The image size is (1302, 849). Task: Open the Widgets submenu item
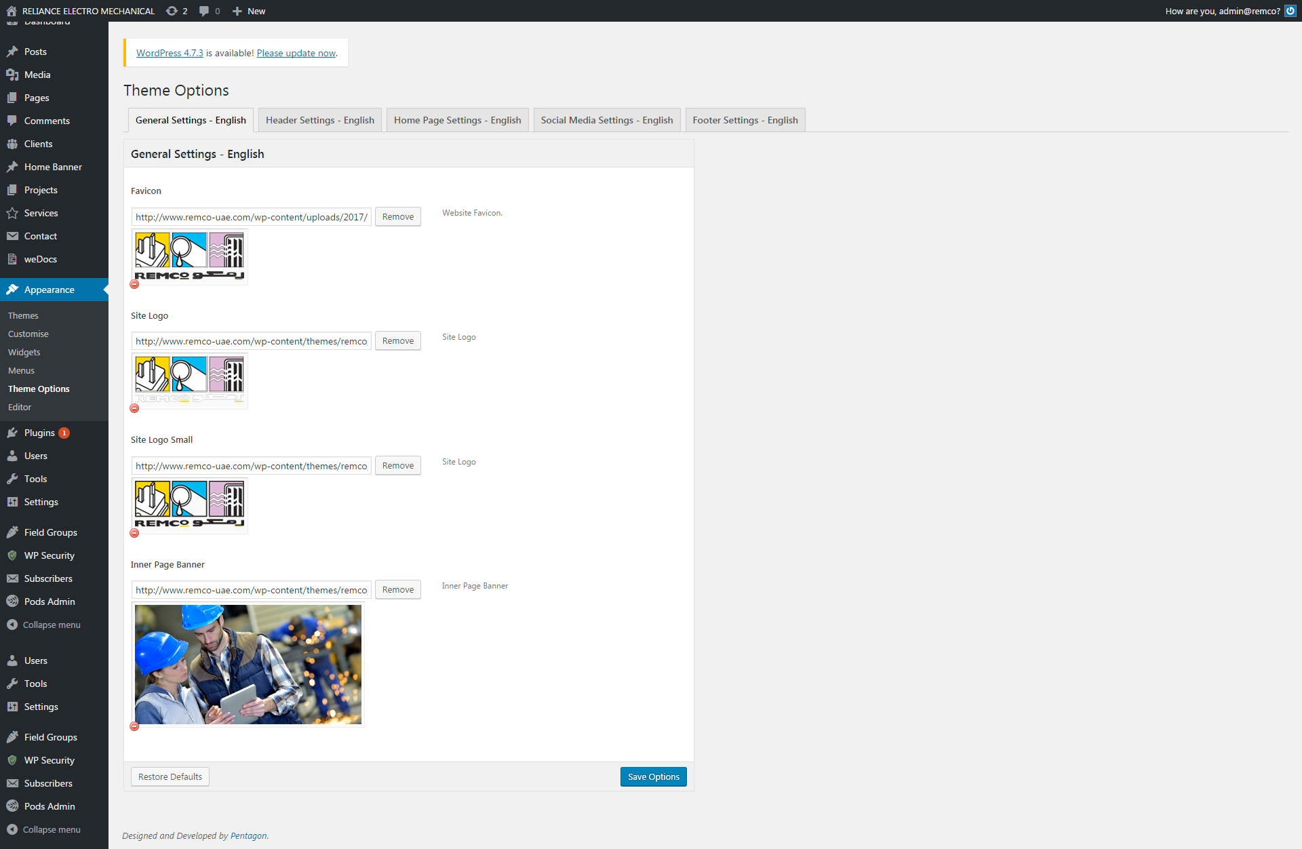tap(24, 352)
